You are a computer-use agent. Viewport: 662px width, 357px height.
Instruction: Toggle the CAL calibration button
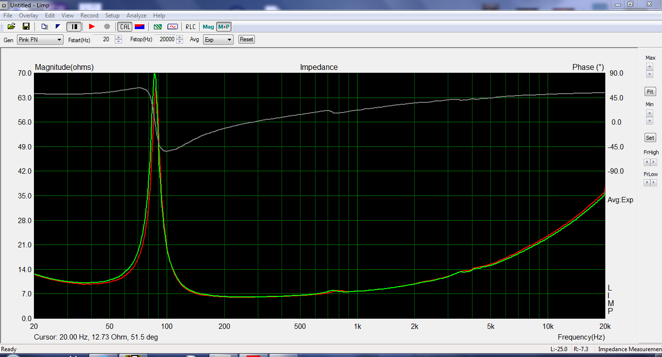pos(125,27)
